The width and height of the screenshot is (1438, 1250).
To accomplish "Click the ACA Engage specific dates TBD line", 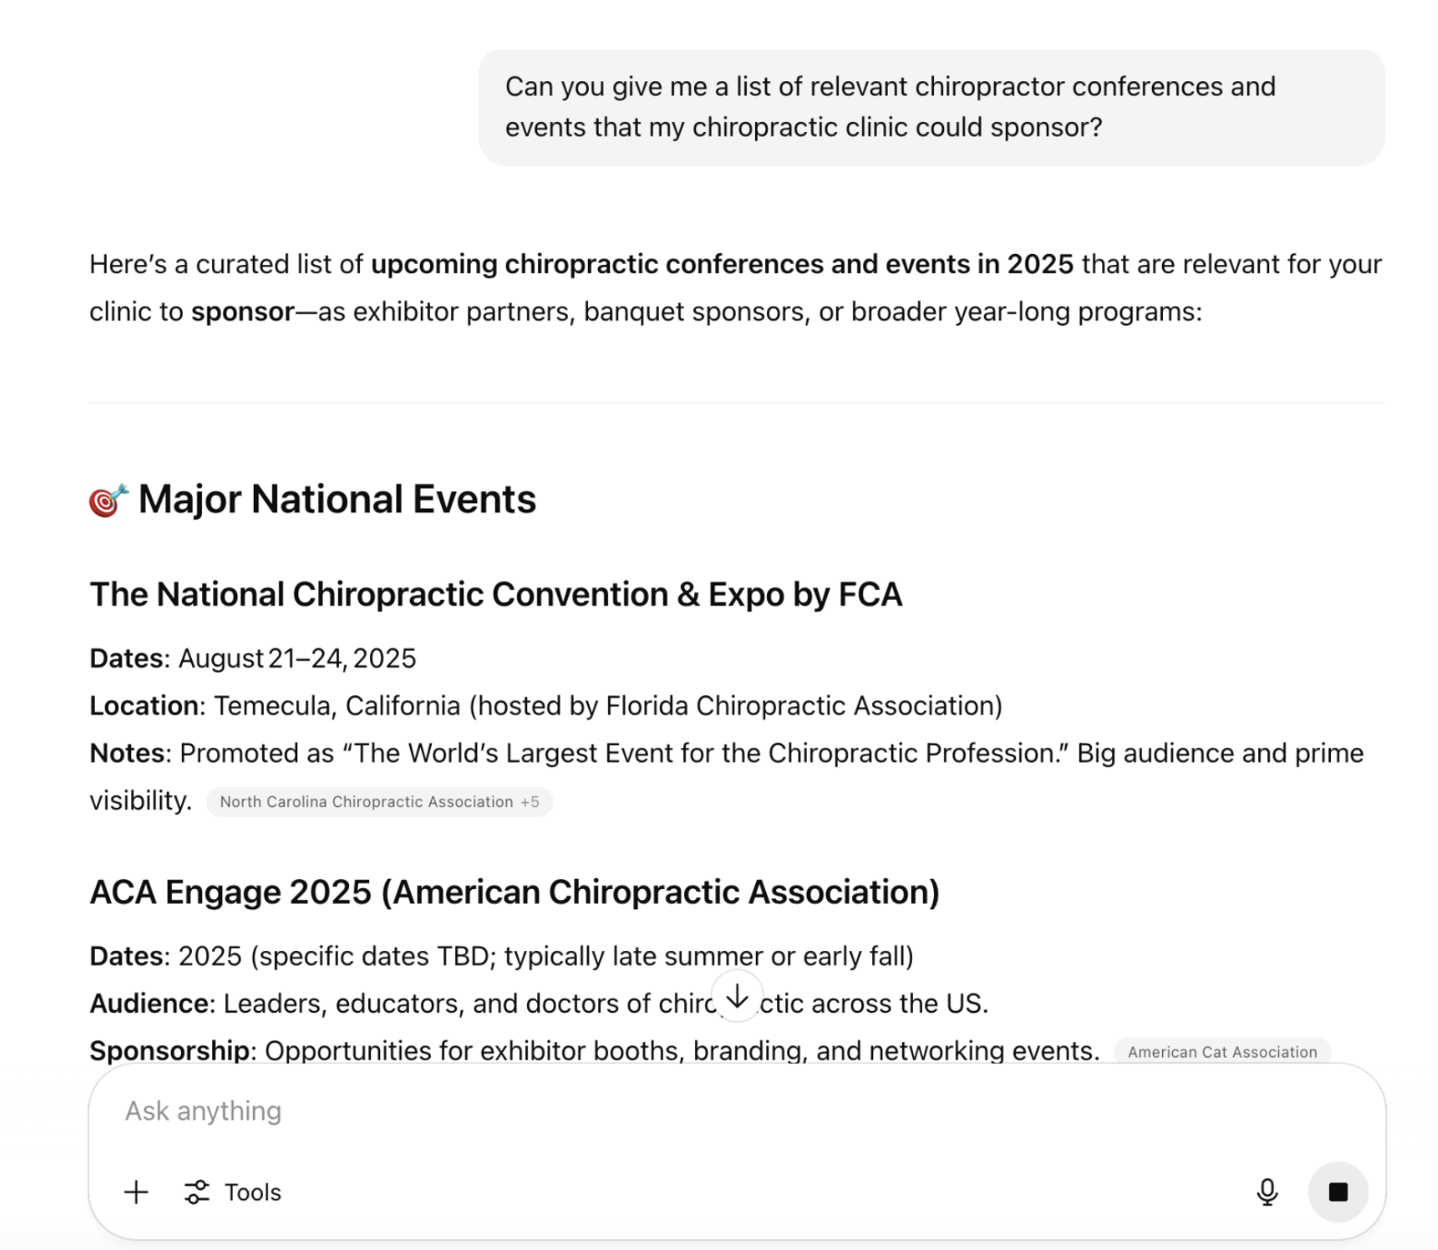I will [x=501, y=956].
